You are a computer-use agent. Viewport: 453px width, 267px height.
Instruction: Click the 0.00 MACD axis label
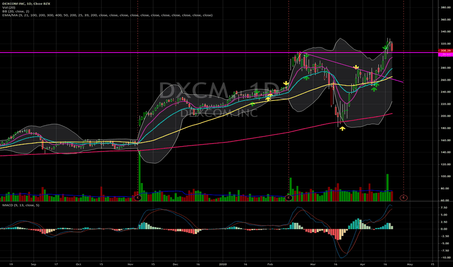click(x=444, y=229)
